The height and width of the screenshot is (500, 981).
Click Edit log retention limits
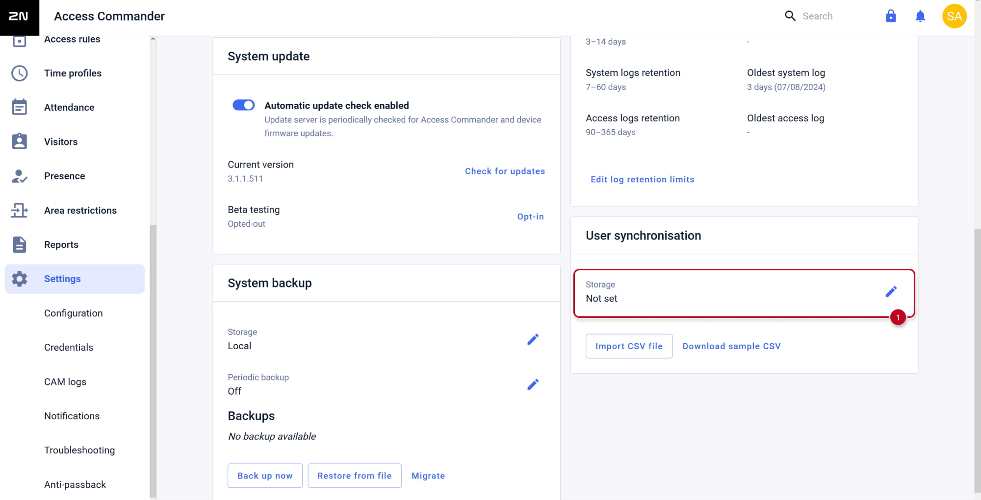coord(643,179)
